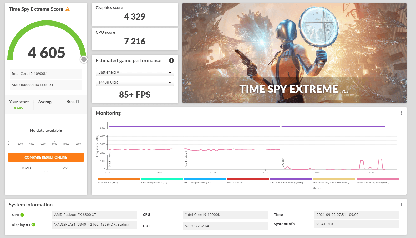Select the CPU value in System information
The width and height of the screenshot is (416, 238).
(226, 215)
